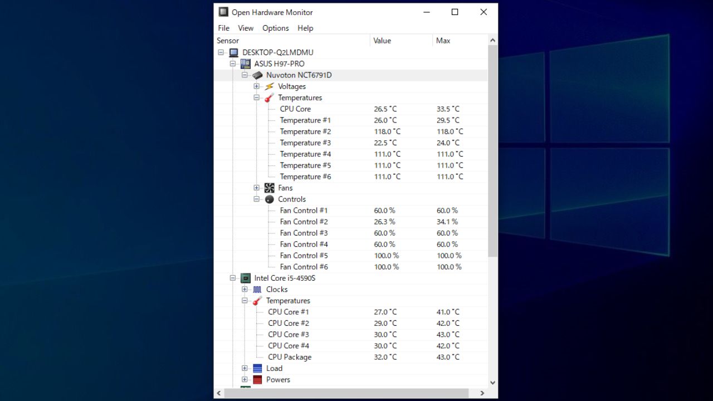Select the DESKTOP-Q2LMDMU computer icon

[234, 52]
